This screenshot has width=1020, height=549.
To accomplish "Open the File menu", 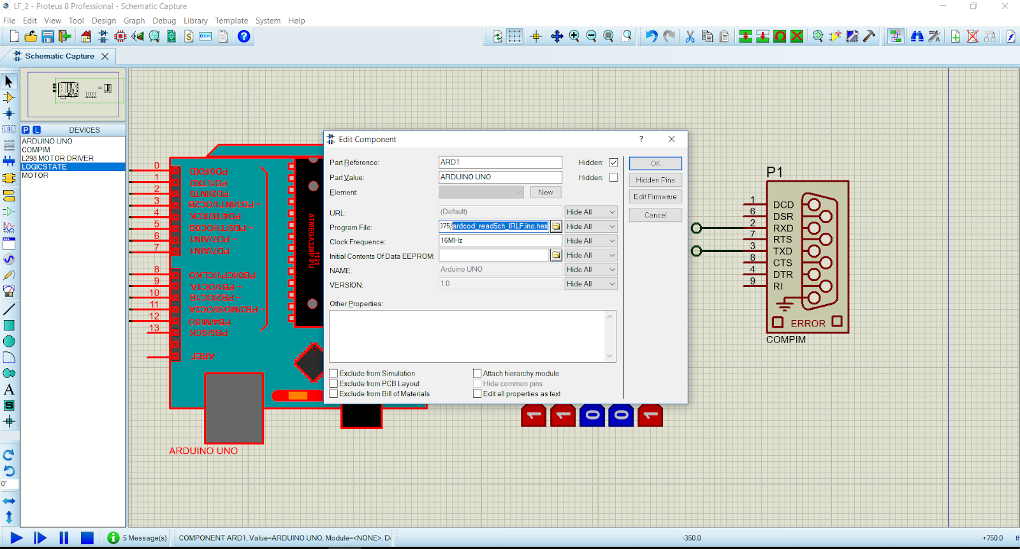I will tap(9, 20).
